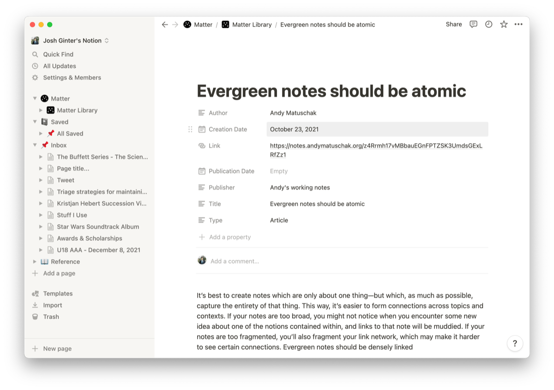Click the Share button

[454, 24]
